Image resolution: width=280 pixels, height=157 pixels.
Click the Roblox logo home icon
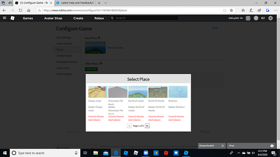[x=13, y=18]
